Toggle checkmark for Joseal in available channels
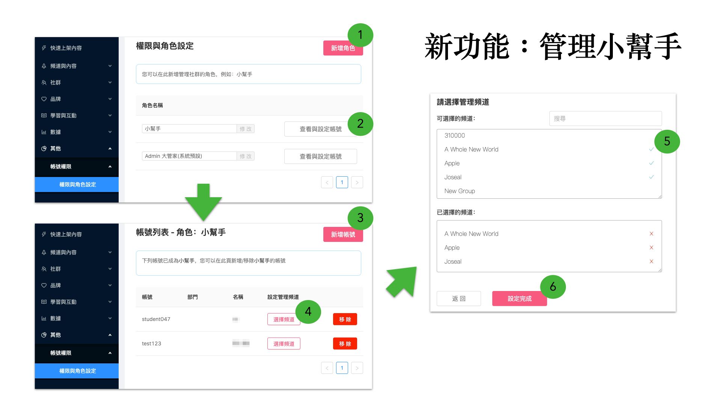Image resolution: width=721 pixels, height=405 pixels. (651, 177)
